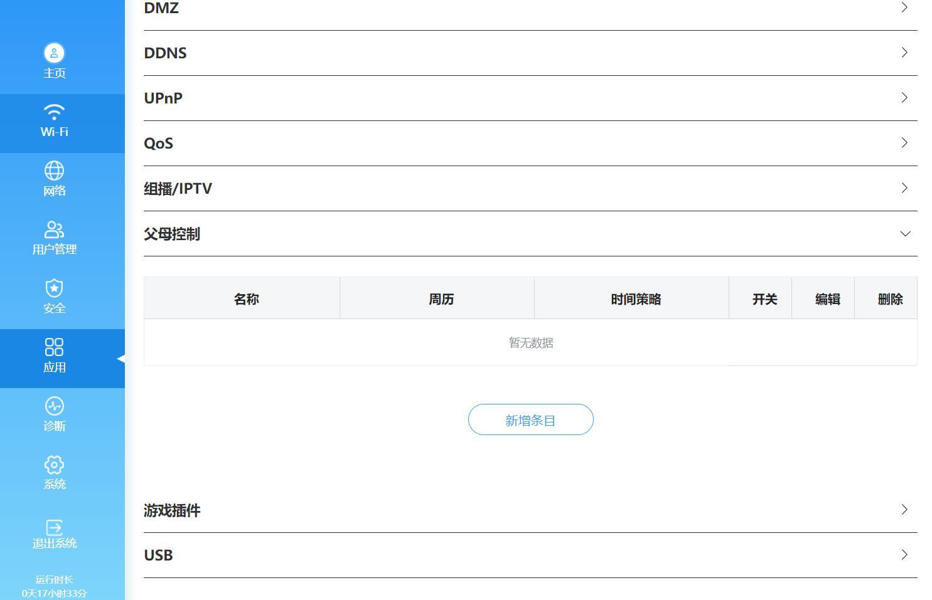Viewport: 932px width, 600px height.
Task: Collapse the 父母控制 section chevron
Action: click(905, 234)
